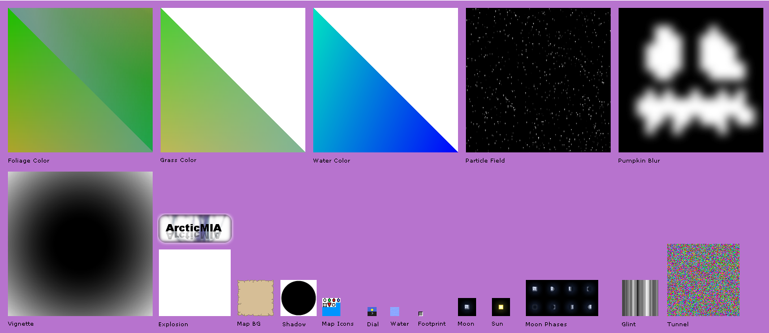Select the black Shadow texture
Image resolution: width=769 pixels, height=333 pixels.
click(299, 298)
